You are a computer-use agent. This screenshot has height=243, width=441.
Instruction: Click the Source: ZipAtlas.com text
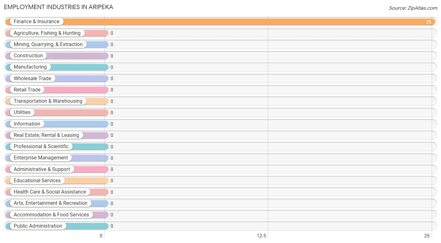413,8
